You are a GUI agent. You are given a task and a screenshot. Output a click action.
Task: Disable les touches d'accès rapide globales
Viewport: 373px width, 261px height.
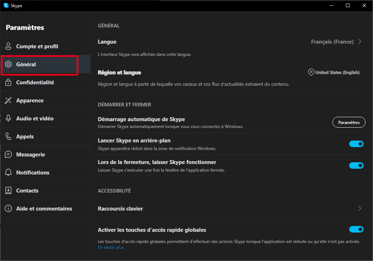[356, 229]
